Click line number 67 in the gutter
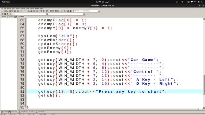This screenshot has height=115, width=205. coord(22,36)
